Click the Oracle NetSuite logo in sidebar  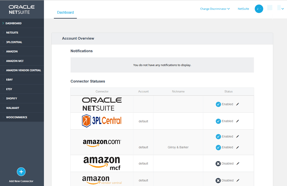[22, 10]
